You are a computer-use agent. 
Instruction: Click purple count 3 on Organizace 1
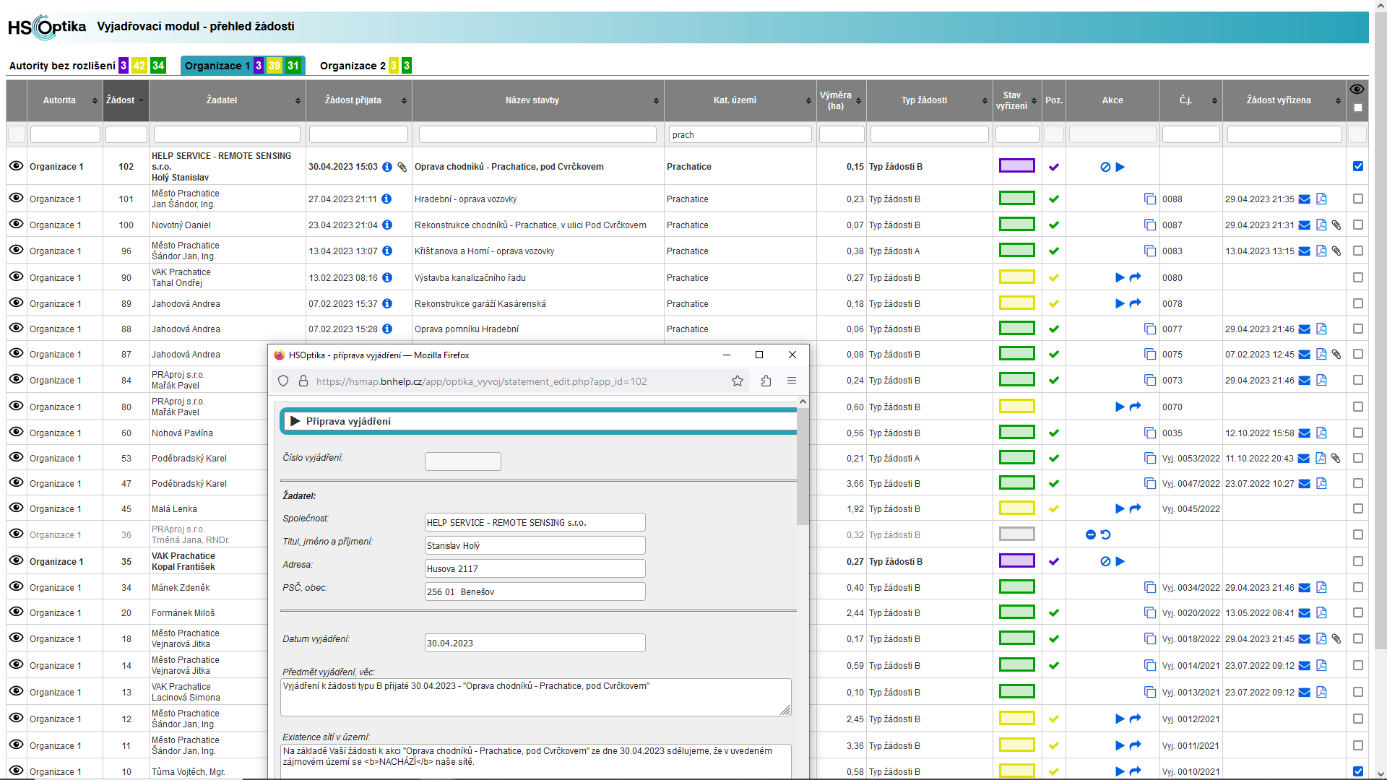pyautogui.click(x=259, y=66)
